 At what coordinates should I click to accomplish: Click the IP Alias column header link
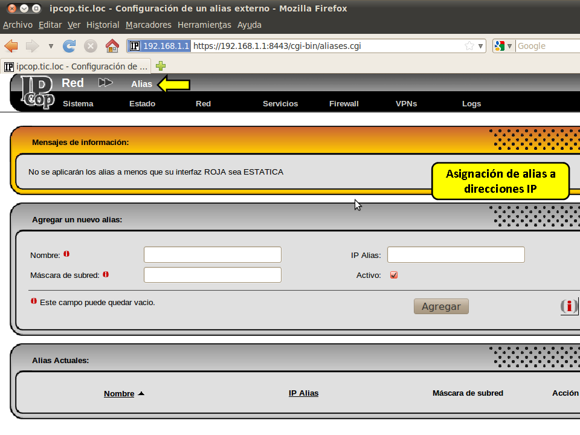pyautogui.click(x=303, y=393)
